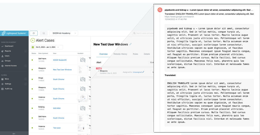Edit assignee with the pencil icon
The image size is (260, 135).
coord(143,72)
